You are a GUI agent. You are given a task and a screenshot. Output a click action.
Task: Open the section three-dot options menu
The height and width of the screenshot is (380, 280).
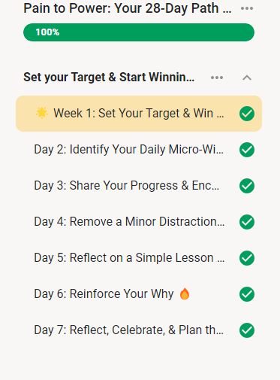tap(217, 78)
